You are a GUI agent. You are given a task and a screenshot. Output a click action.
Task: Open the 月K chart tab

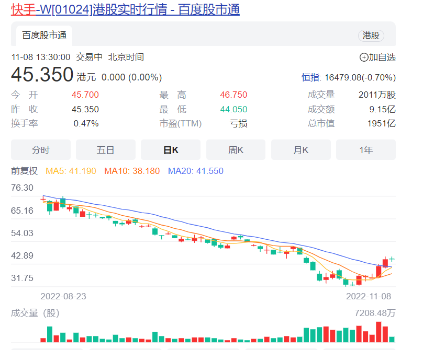pos(301,150)
